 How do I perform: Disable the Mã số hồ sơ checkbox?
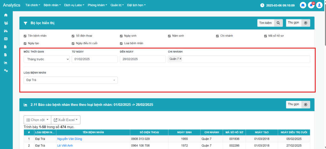click(266, 36)
